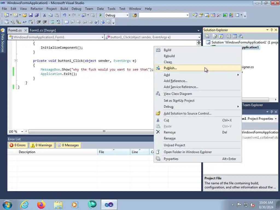
Task: Open Firefox from the taskbar
Action: 41,205
